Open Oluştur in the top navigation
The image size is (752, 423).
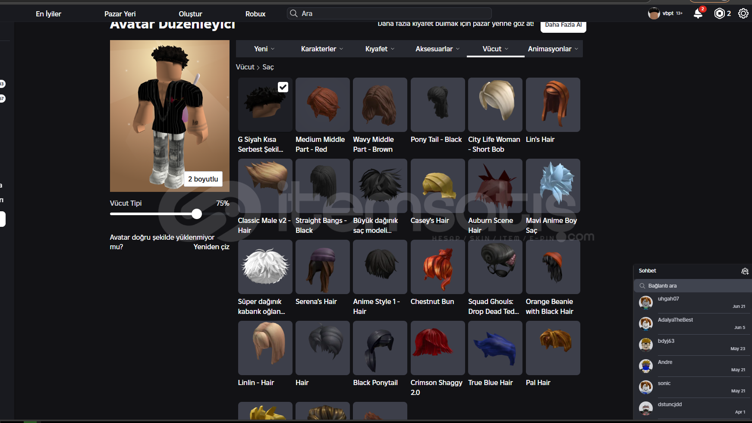(x=190, y=14)
